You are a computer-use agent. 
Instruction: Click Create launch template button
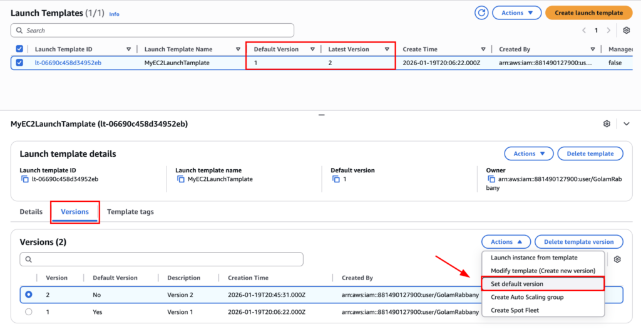click(x=588, y=13)
